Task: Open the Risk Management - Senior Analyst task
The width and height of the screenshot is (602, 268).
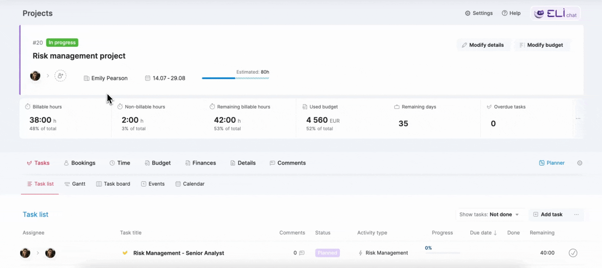Action: (x=179, y=253)
